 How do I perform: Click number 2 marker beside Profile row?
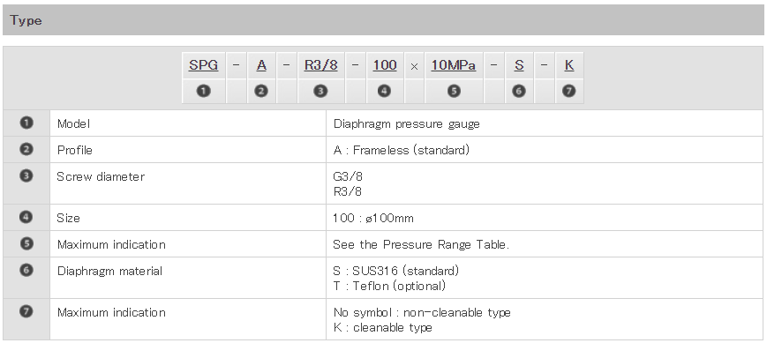[x=26, y=149]
